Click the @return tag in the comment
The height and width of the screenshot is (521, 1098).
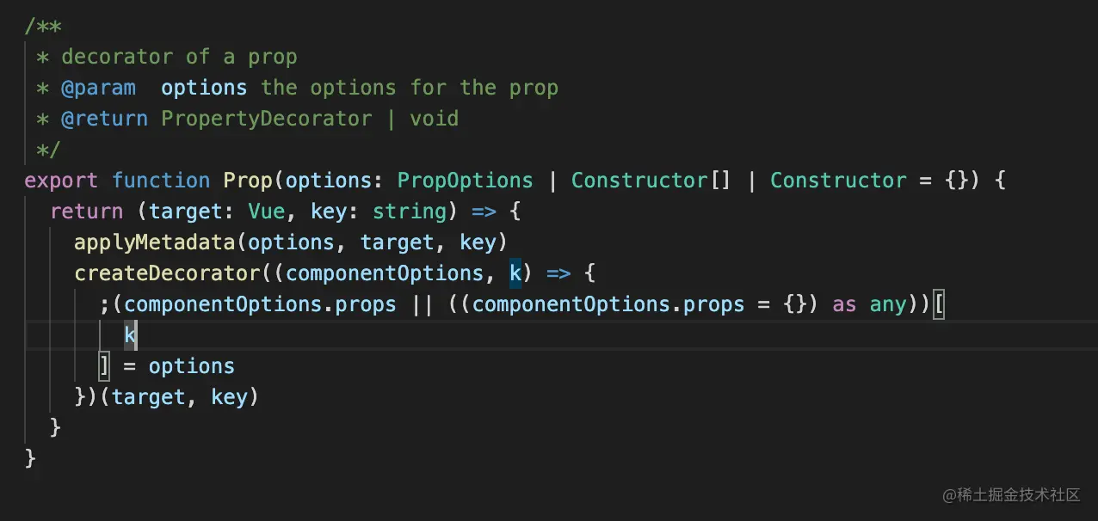105,119
